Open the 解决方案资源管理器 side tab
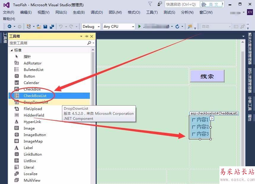Viewport: 255px width, 184px height. (250, 48)
